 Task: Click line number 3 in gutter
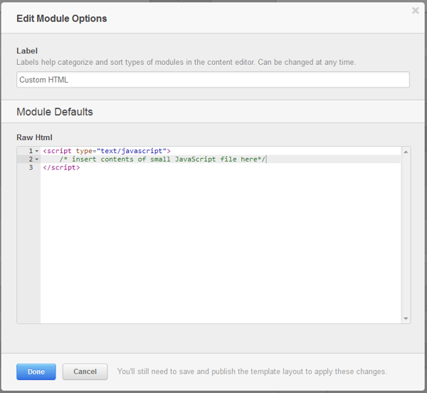pos(31,167)
